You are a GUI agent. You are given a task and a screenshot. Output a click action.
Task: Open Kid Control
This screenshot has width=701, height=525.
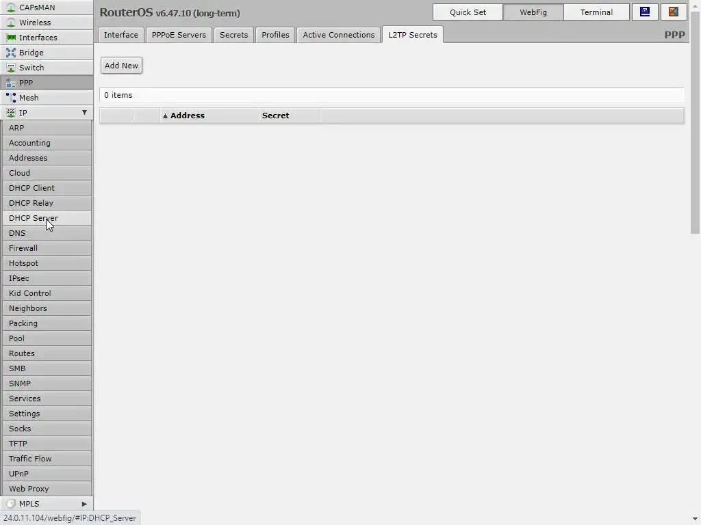tap(47, 293)
